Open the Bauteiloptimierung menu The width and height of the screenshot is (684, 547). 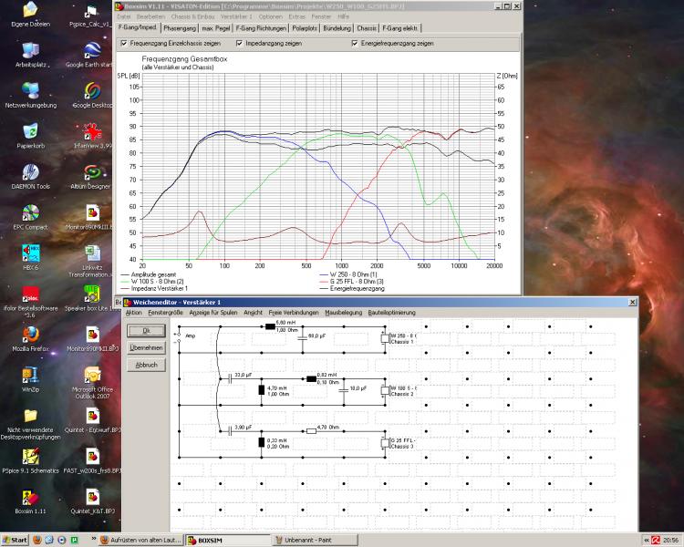coord(394,313)
